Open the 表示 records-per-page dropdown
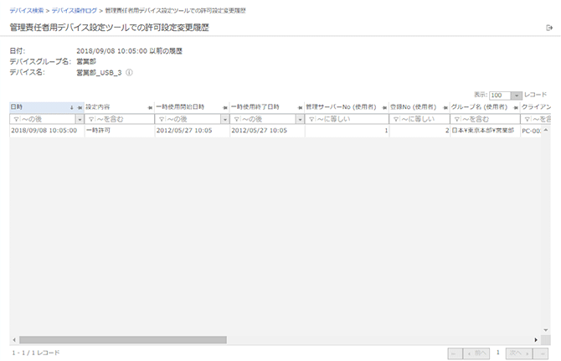Image resolution: width=561 pixels, height=361 pixels. (516, 95)
